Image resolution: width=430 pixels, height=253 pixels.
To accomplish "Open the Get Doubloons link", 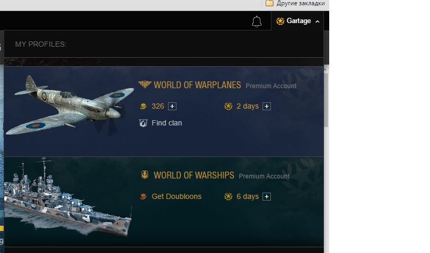I will pyautogui.click(x=176, y=196).
